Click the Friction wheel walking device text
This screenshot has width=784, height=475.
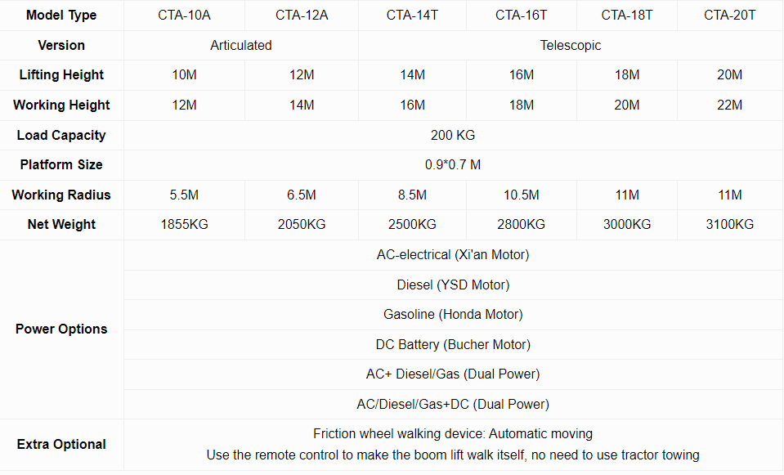453,433
